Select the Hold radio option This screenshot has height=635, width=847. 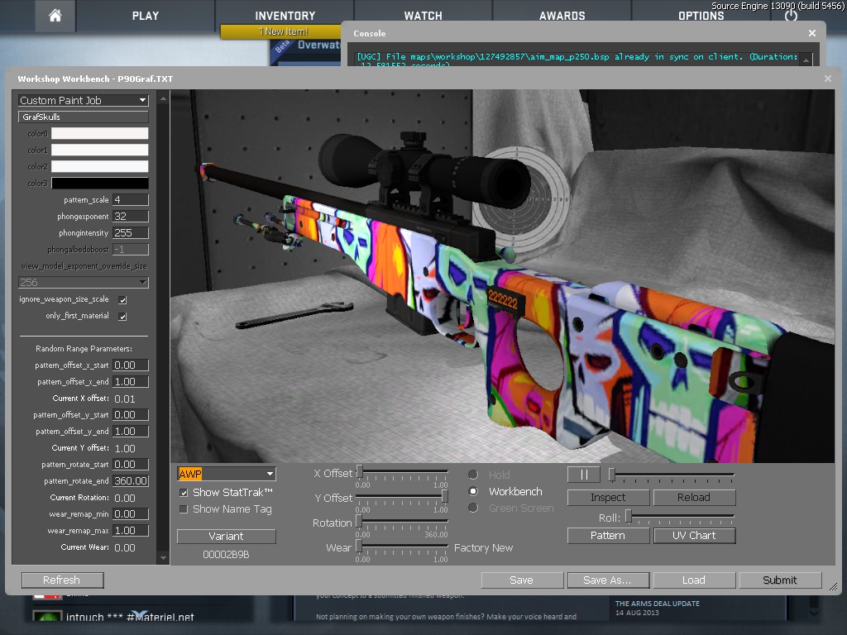[x=473, y=475]
